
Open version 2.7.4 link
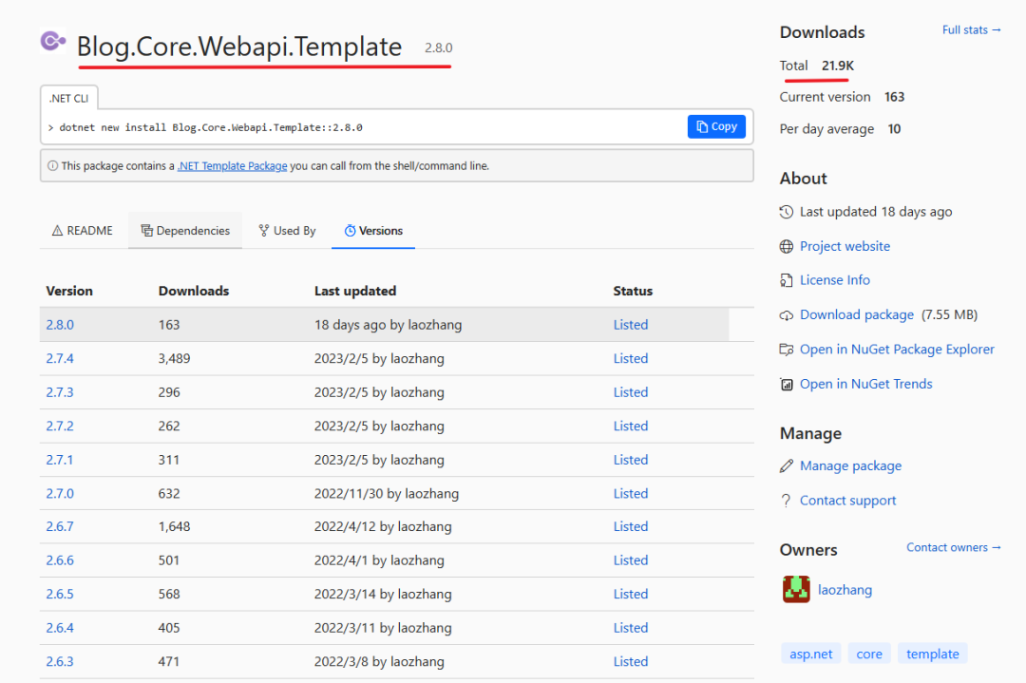(x=60, y=358)
